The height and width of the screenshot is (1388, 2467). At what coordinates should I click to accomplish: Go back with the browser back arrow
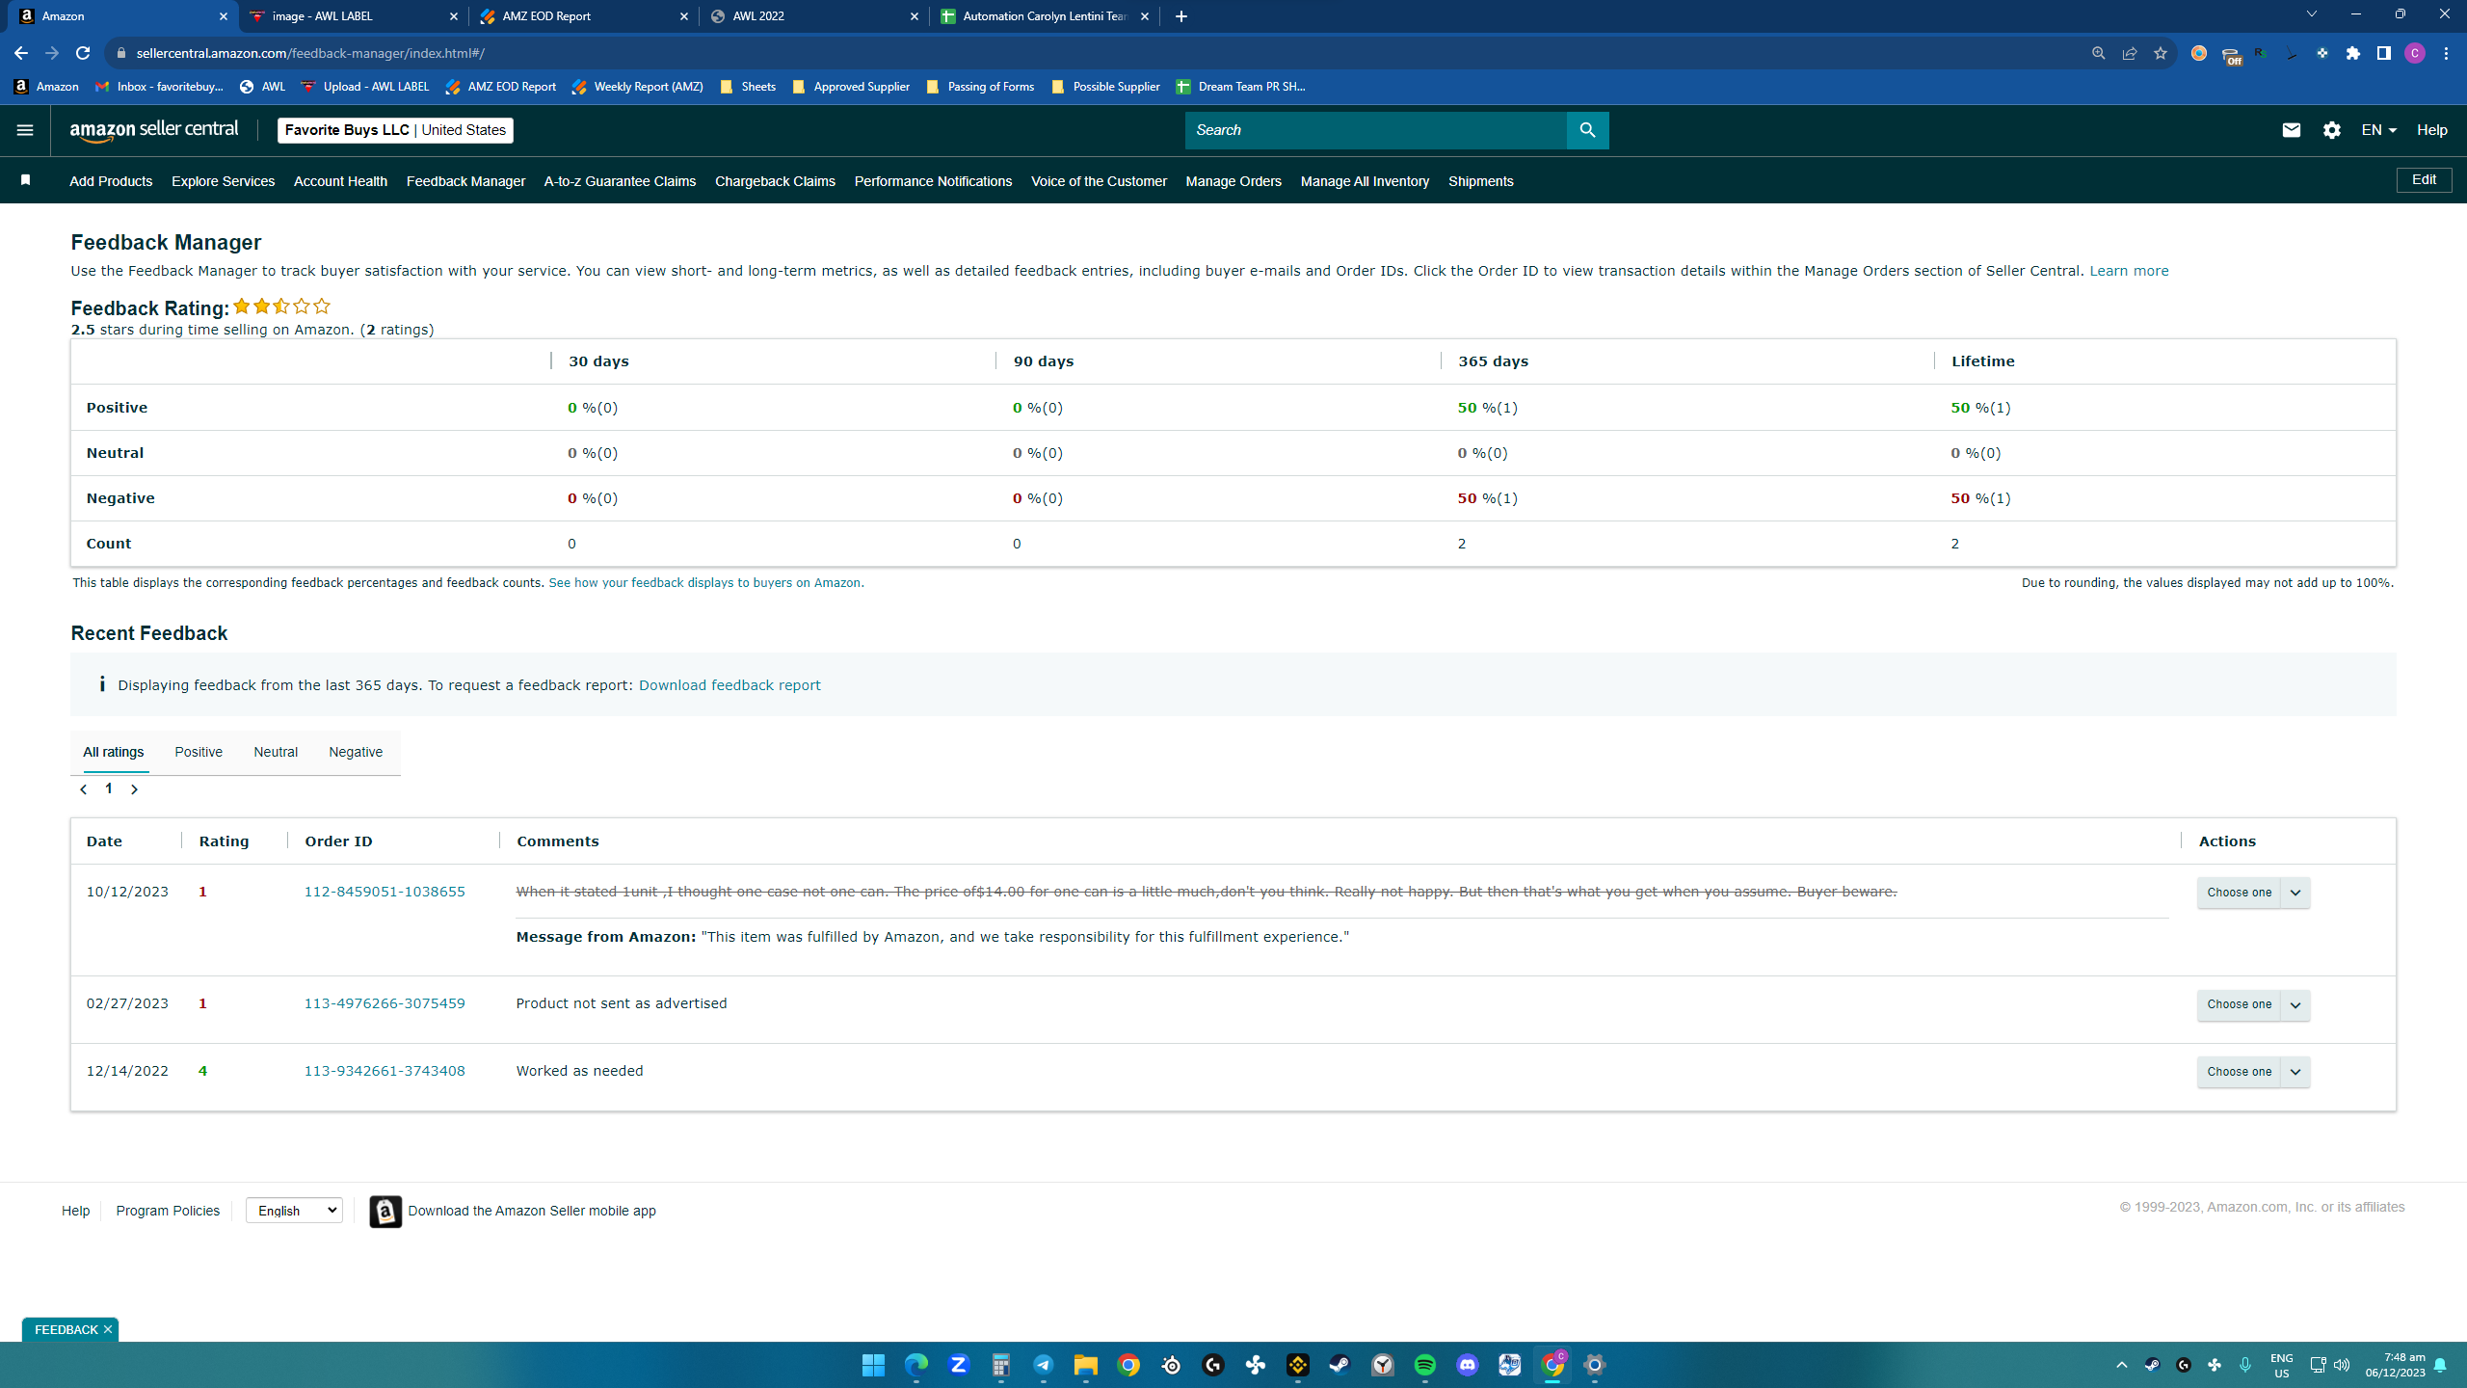coord(21,53)
